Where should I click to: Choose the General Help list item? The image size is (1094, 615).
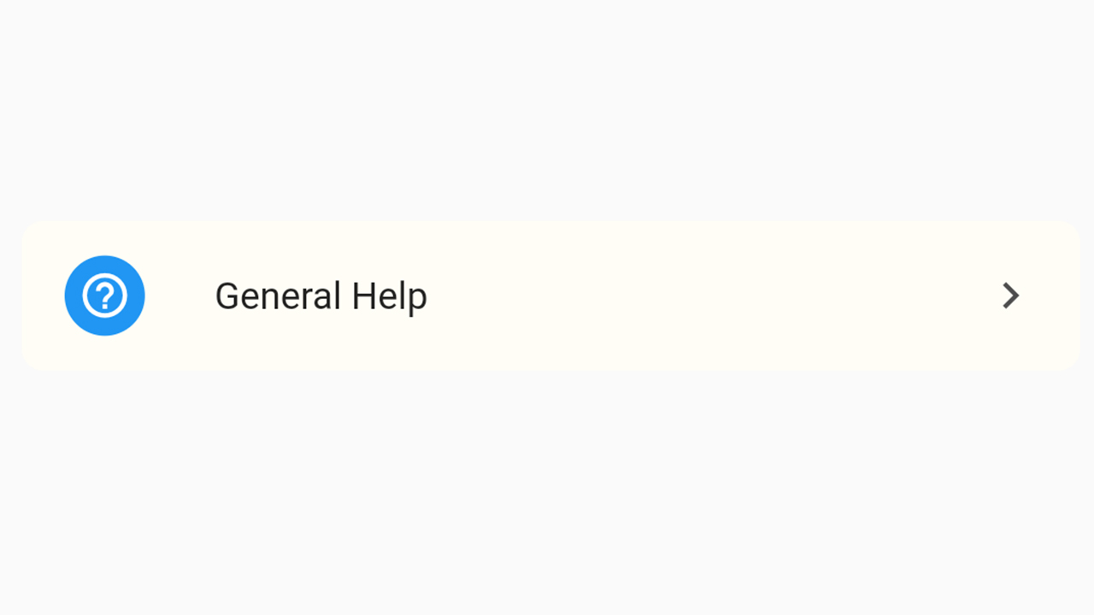coord(550,296)
